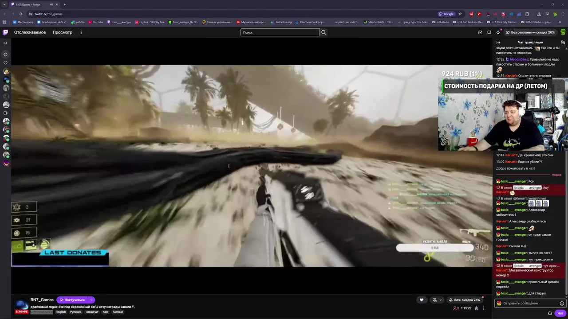
Task: Click the Поспутаться subscribe button
Action: tap(72, 300)
